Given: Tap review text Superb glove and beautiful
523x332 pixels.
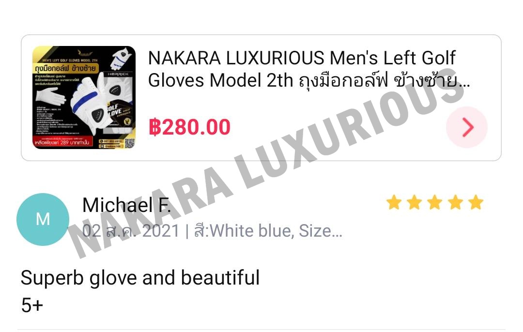Looking at the screenshot, I should coord(140,277).
